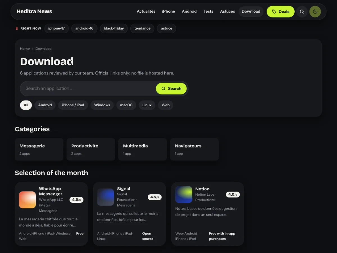Screen dimensions: 337x253
Task: Open iPhone in the top navigation
Action: click(x=168, y=12)
